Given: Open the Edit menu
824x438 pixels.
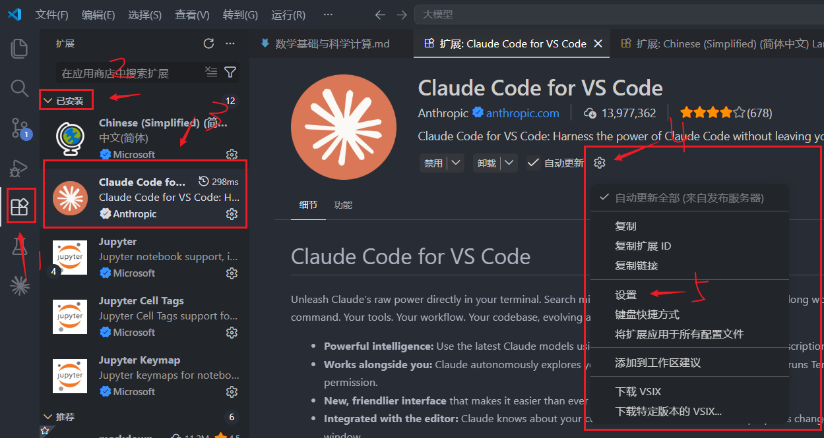Looking at the screenshot, I should pos(98,14).
